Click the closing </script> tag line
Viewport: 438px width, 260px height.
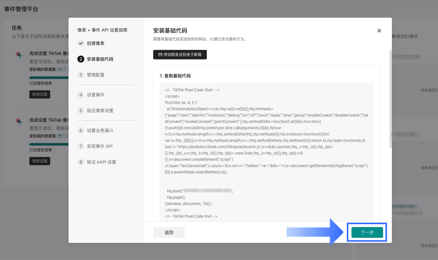pyautogui.click(x=173, y=210)
